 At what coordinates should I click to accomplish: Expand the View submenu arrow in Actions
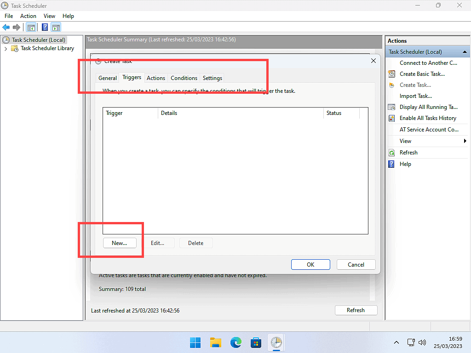pos(465,141)
